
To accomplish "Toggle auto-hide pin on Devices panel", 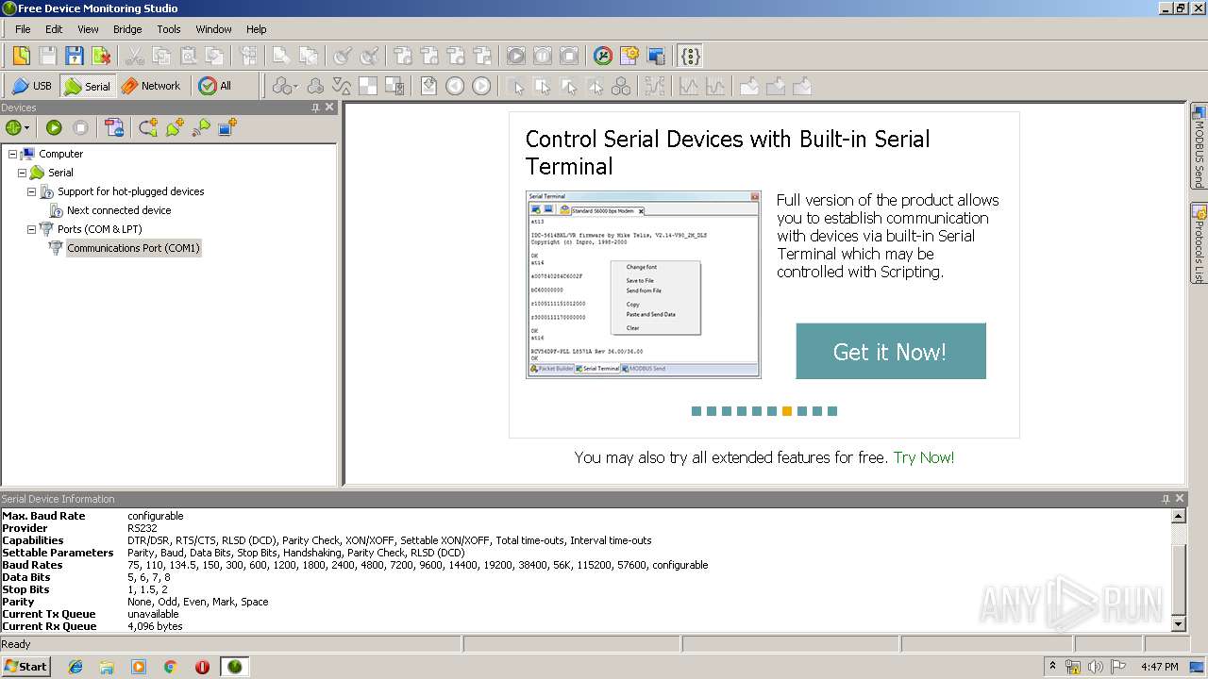I will click(316, 108).
